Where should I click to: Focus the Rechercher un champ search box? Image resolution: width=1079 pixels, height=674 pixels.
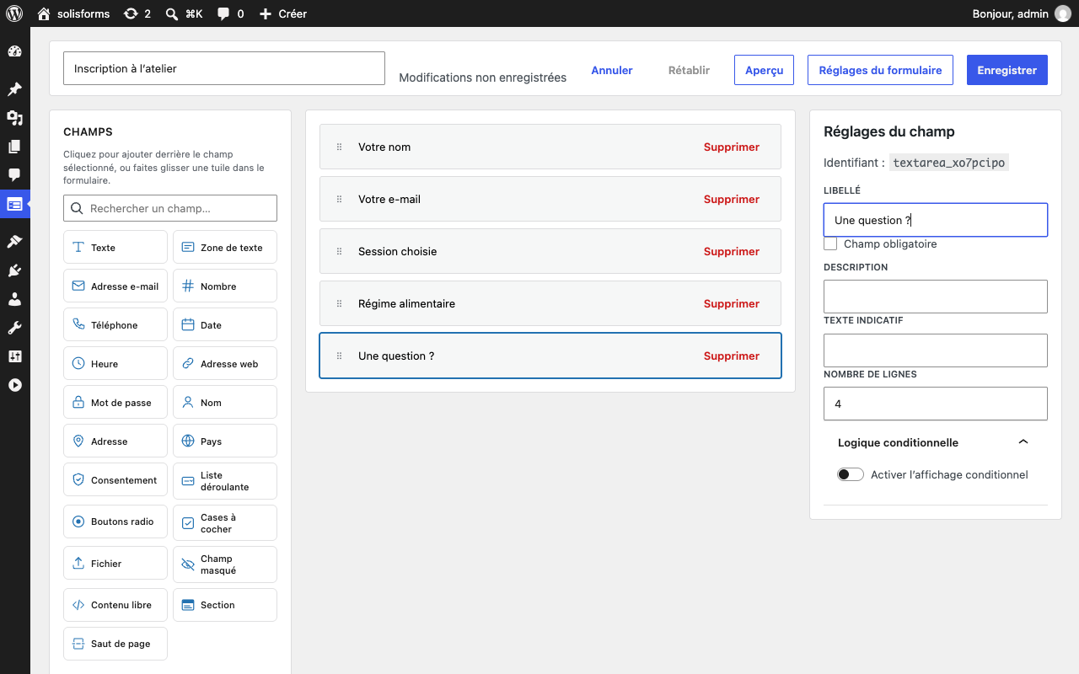[x=170, y=208]
